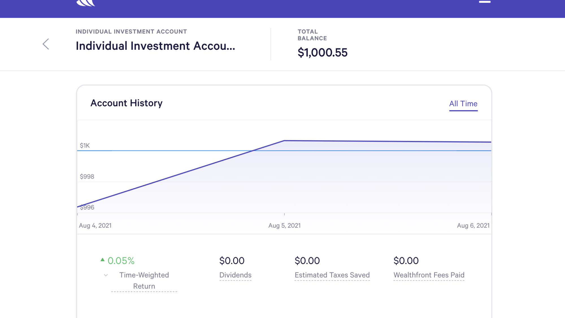Click the $998 gridline label

[x=87, y=177]
